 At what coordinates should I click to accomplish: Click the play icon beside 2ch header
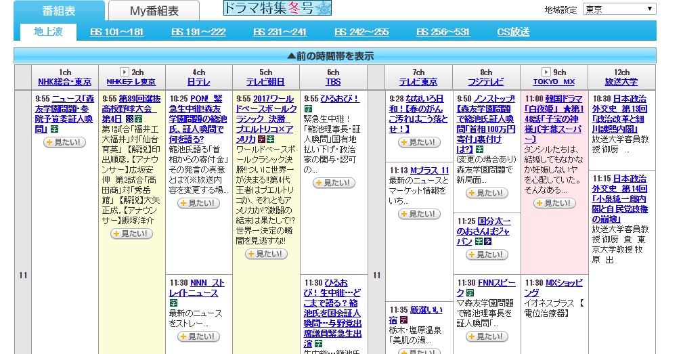click(x=124, y=72)
